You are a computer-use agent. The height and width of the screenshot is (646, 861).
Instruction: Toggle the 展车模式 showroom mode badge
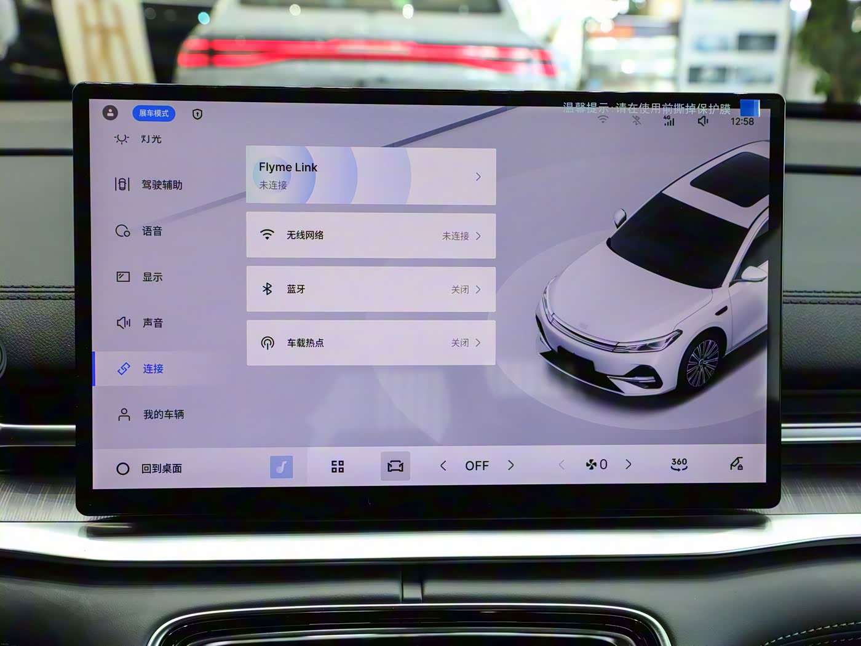(x=154, y=113)
